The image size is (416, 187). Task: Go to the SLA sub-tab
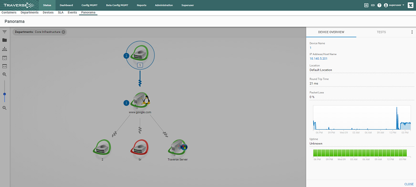pyautogui.click(x=61, y=12)
